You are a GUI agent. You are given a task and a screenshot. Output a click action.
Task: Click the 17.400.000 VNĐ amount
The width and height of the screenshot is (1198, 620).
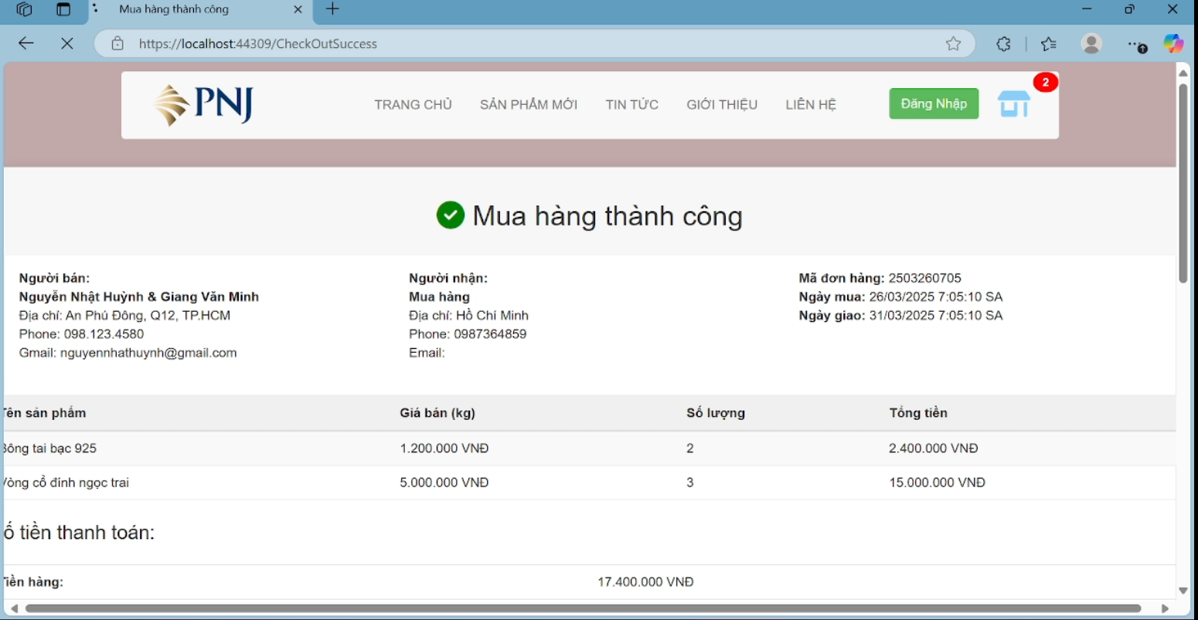pyautogui.click(x=645, y=582)
